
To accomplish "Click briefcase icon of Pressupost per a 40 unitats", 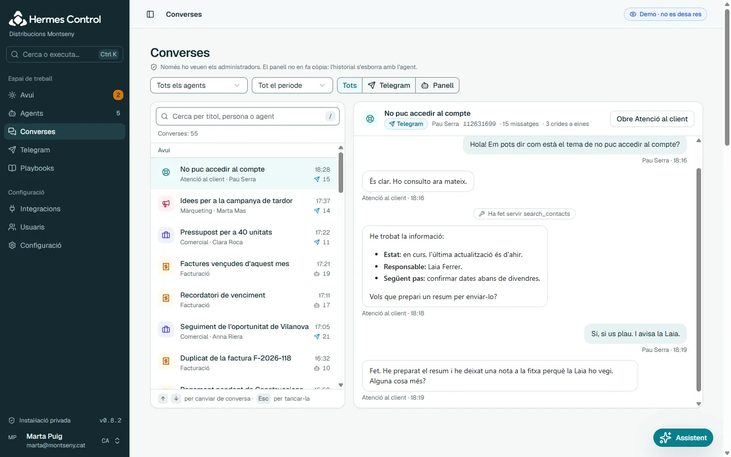I will [166, 235].
